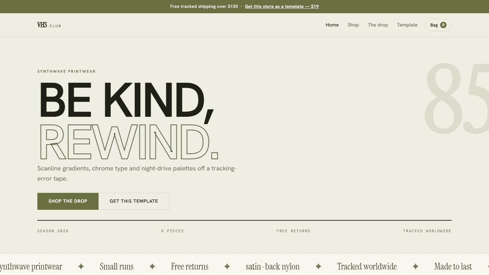Click the Get This Template button
The height and width of the screenshot is (275, 489).
(134, 201)
